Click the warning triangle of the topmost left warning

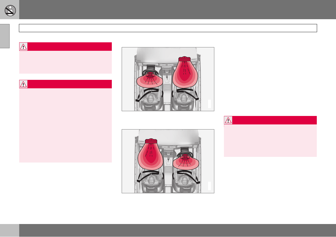tap(23, 47)
